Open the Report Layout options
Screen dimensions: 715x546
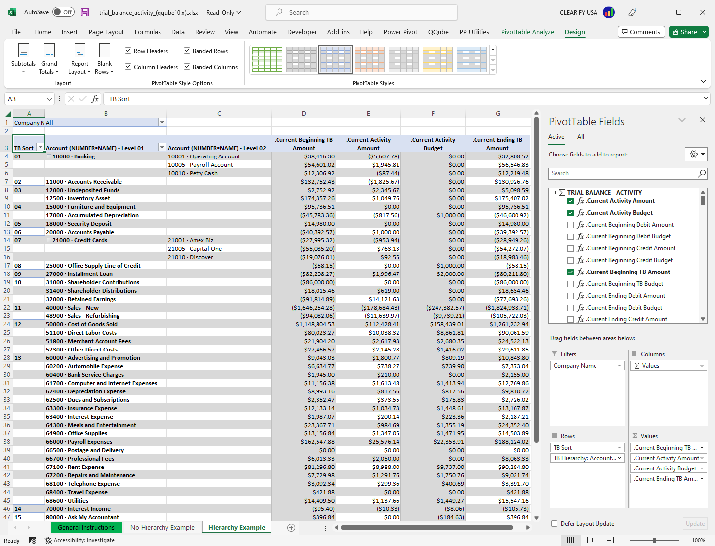[79, 59]
